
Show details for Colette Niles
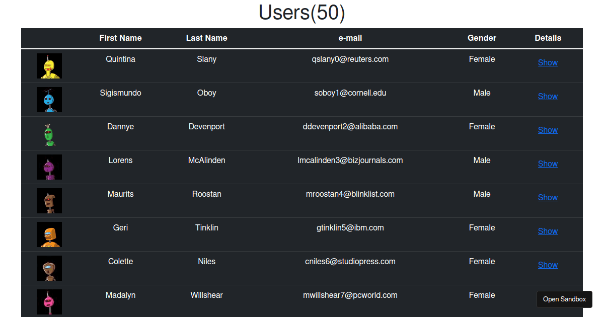click(548, 265)
